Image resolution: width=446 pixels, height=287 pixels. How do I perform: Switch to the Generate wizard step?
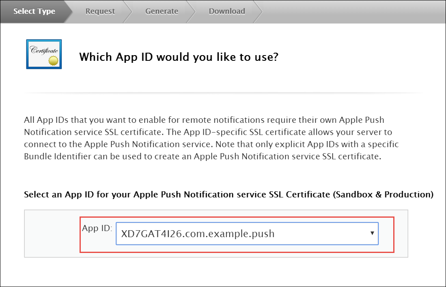click(162, 11)
